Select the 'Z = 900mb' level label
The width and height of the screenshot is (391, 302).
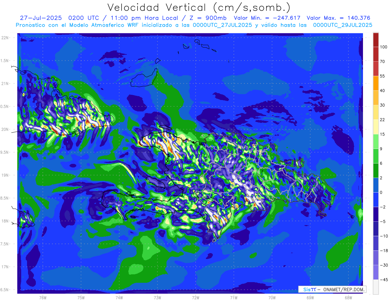click(207, 18)
